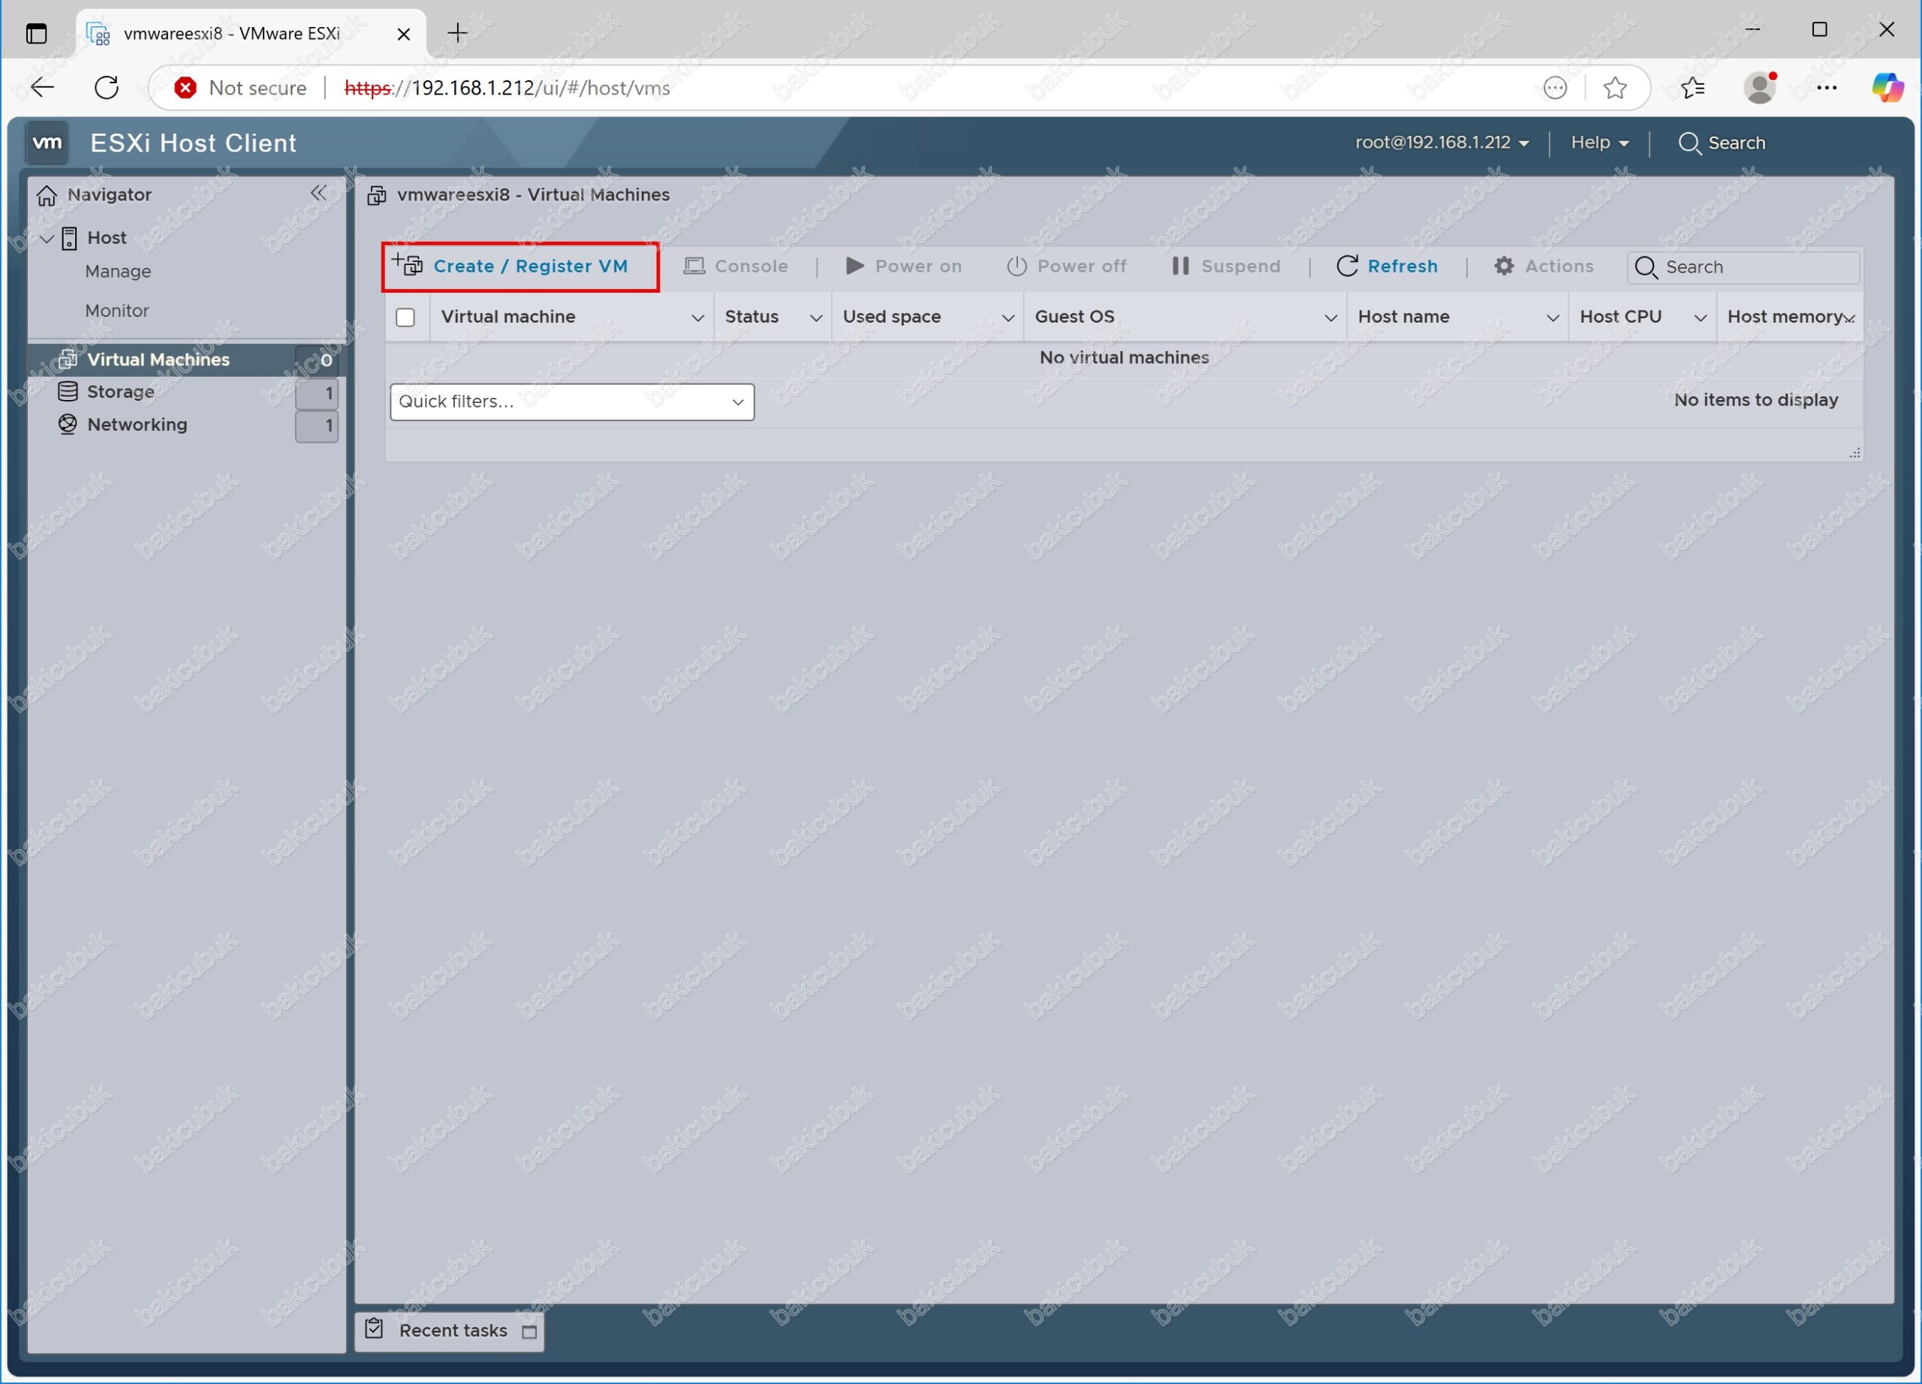This screenshot has width=1922, height=1384.
Task: Click the Storage count badge
Action: point(317,393)
